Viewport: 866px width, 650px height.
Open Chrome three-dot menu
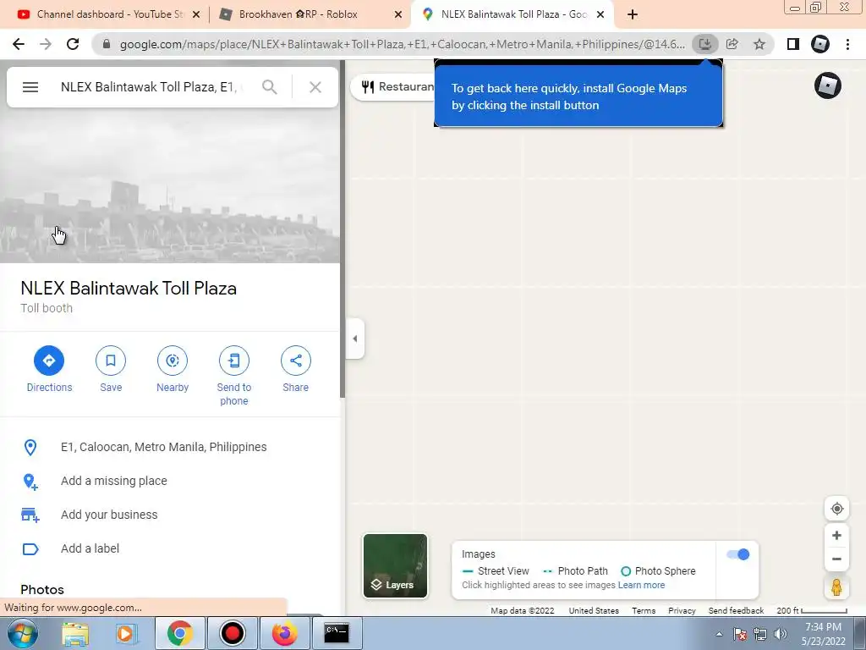(x=847, y=44)
